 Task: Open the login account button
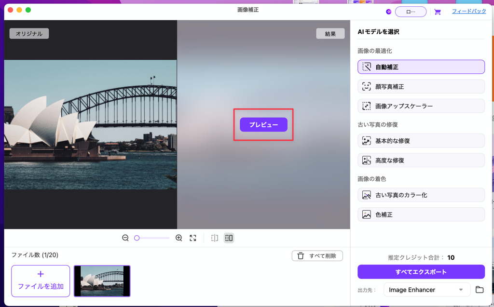click(411, 12)
